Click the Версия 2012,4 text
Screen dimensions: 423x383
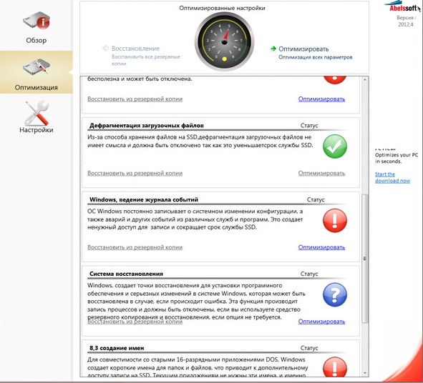click(x=406, y=21)
